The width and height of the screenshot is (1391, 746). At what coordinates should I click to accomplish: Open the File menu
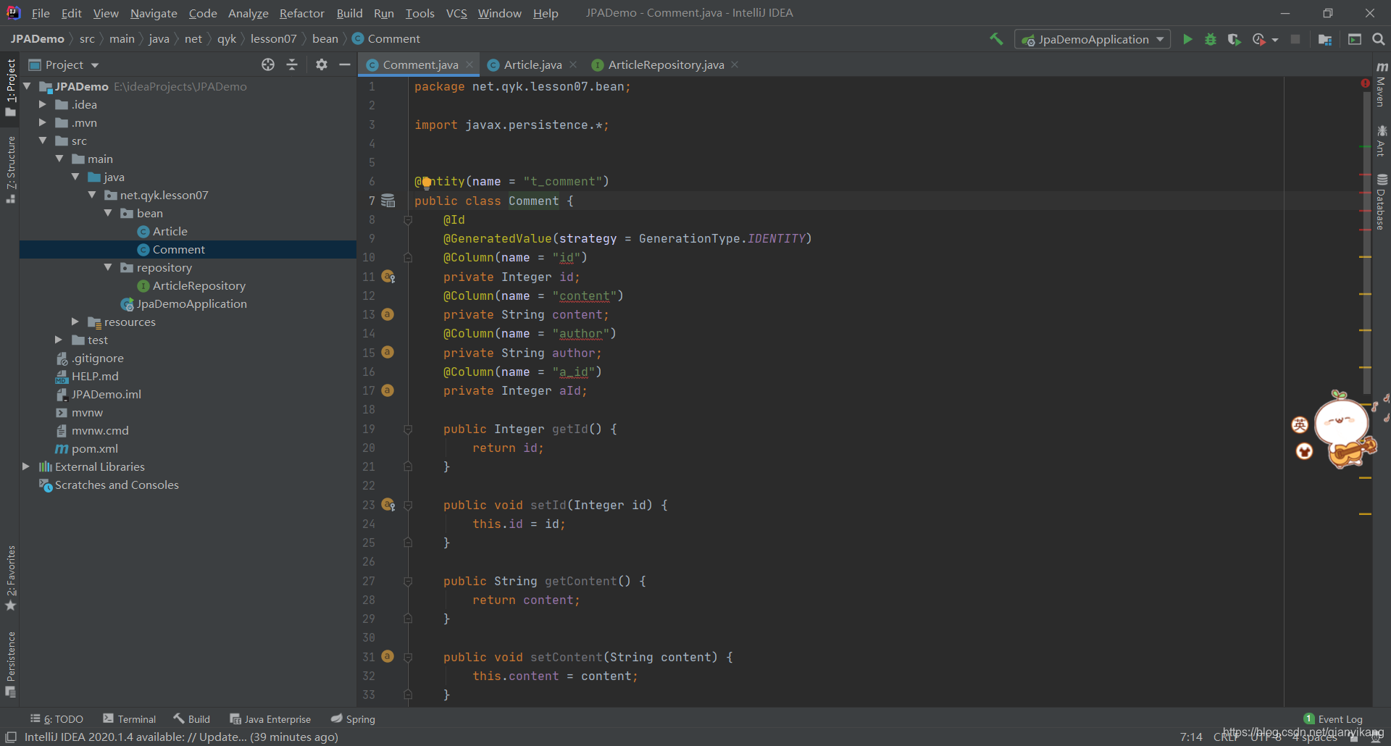(41, 13)
